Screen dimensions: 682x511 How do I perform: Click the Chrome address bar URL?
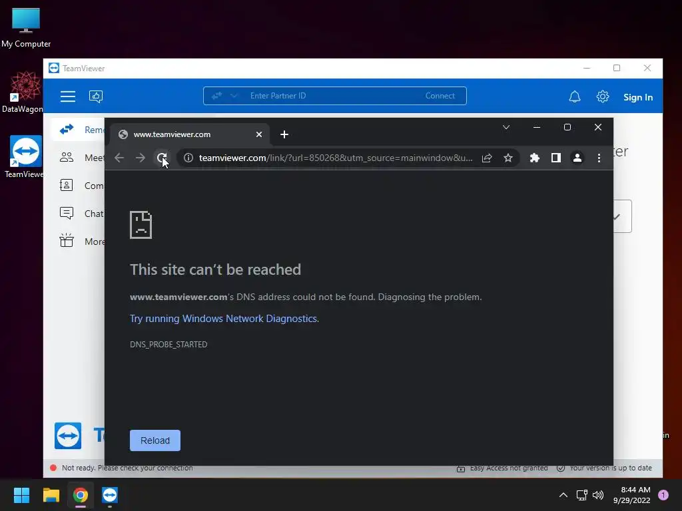[336, 158]
